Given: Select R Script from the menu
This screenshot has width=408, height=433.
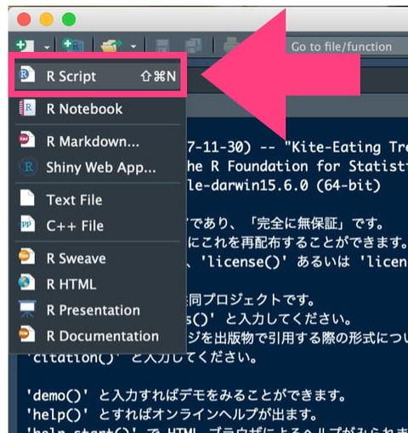Looking at the screenshot, I should coord(98,76).
